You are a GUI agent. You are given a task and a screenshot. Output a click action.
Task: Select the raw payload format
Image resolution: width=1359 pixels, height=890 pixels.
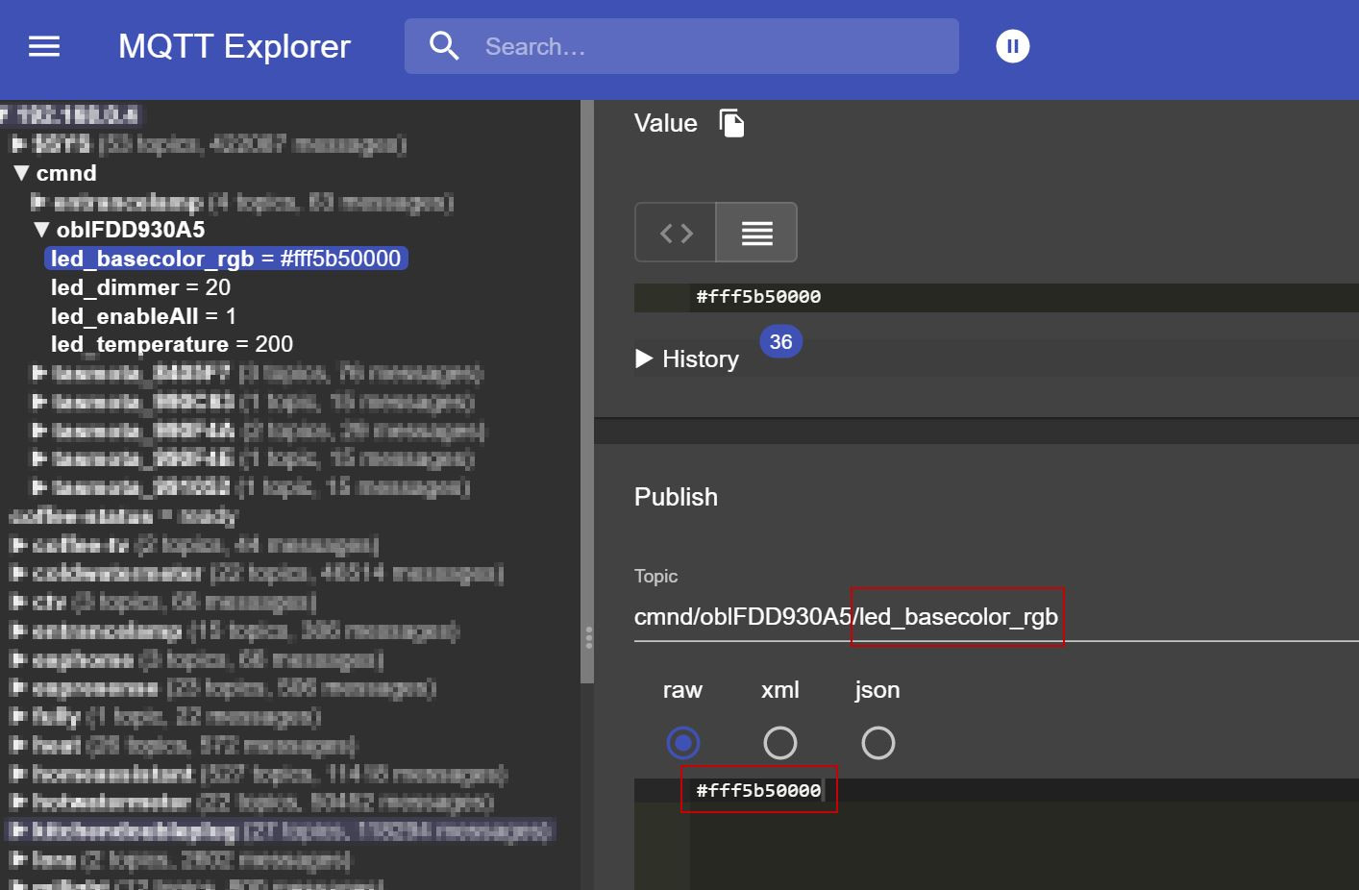pyautogui.click(x=683, y=743)
